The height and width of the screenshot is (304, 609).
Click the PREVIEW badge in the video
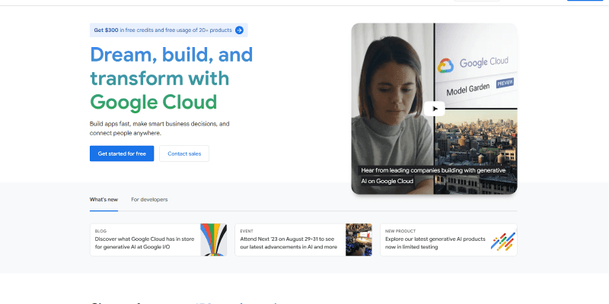tap(505, 83)
